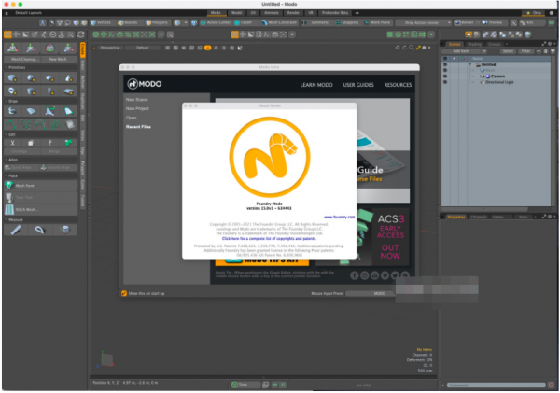The image size is (560, 393).
Task: Click the MODO logo in Intro window
Action: (145, 84)
